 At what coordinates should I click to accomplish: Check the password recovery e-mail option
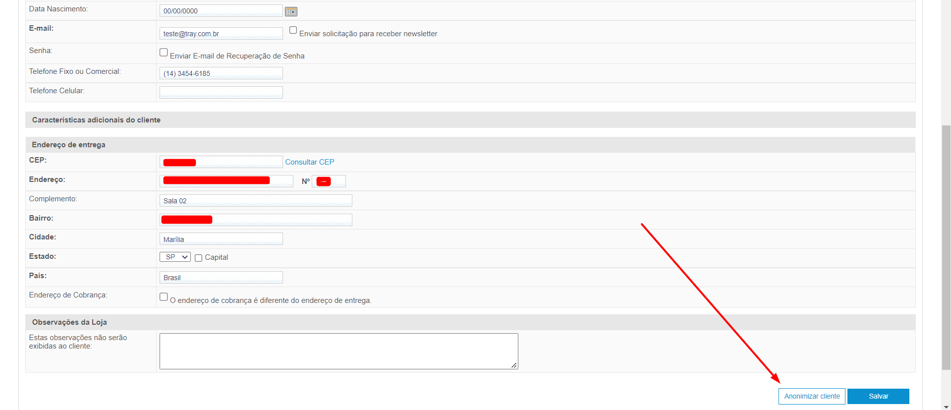[x=164, y=52]
